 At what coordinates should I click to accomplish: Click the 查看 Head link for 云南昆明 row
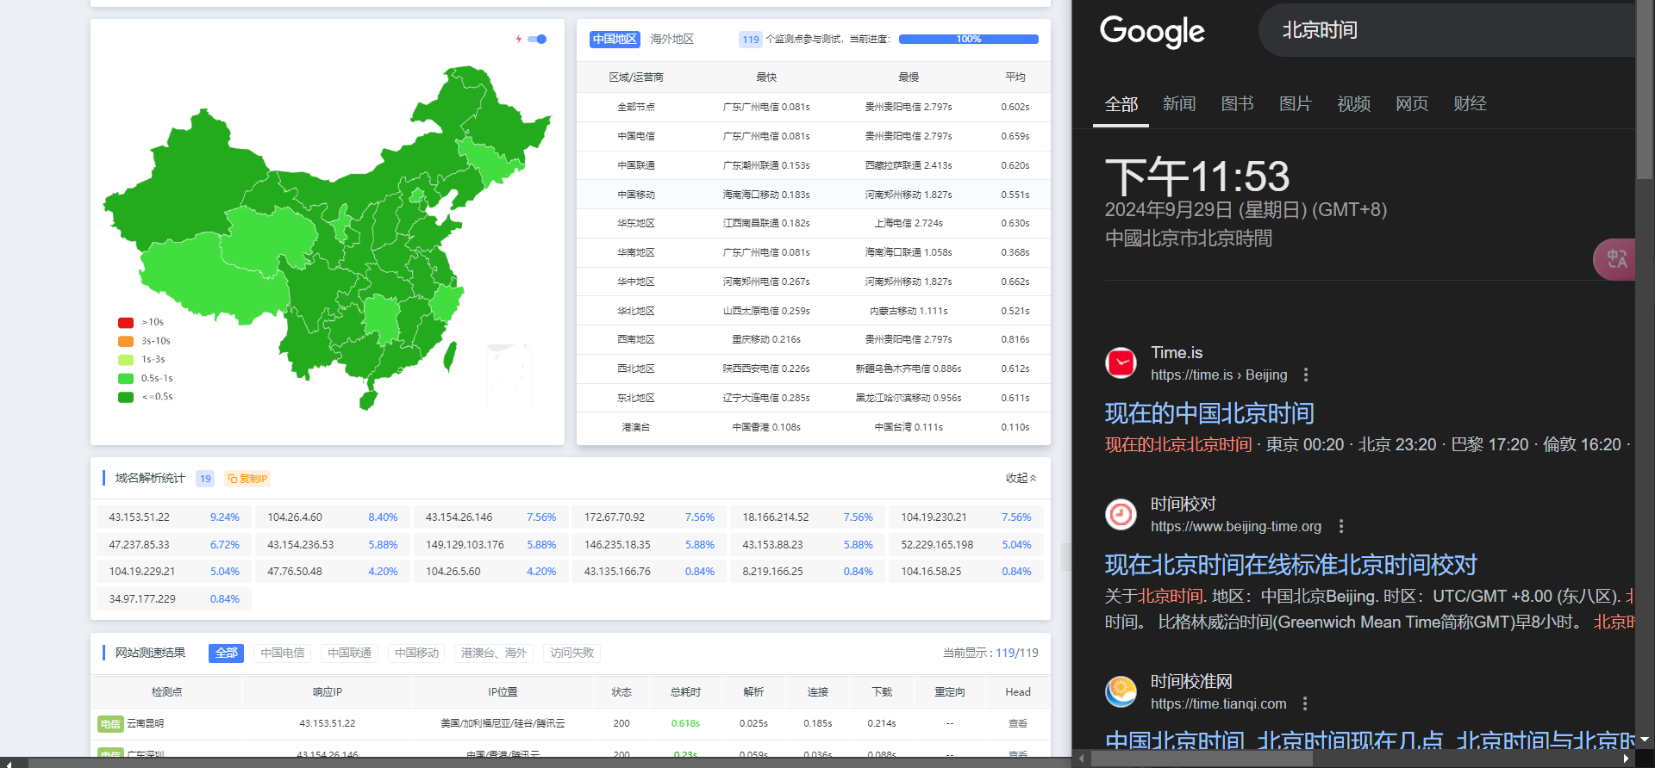[1017, 723]
